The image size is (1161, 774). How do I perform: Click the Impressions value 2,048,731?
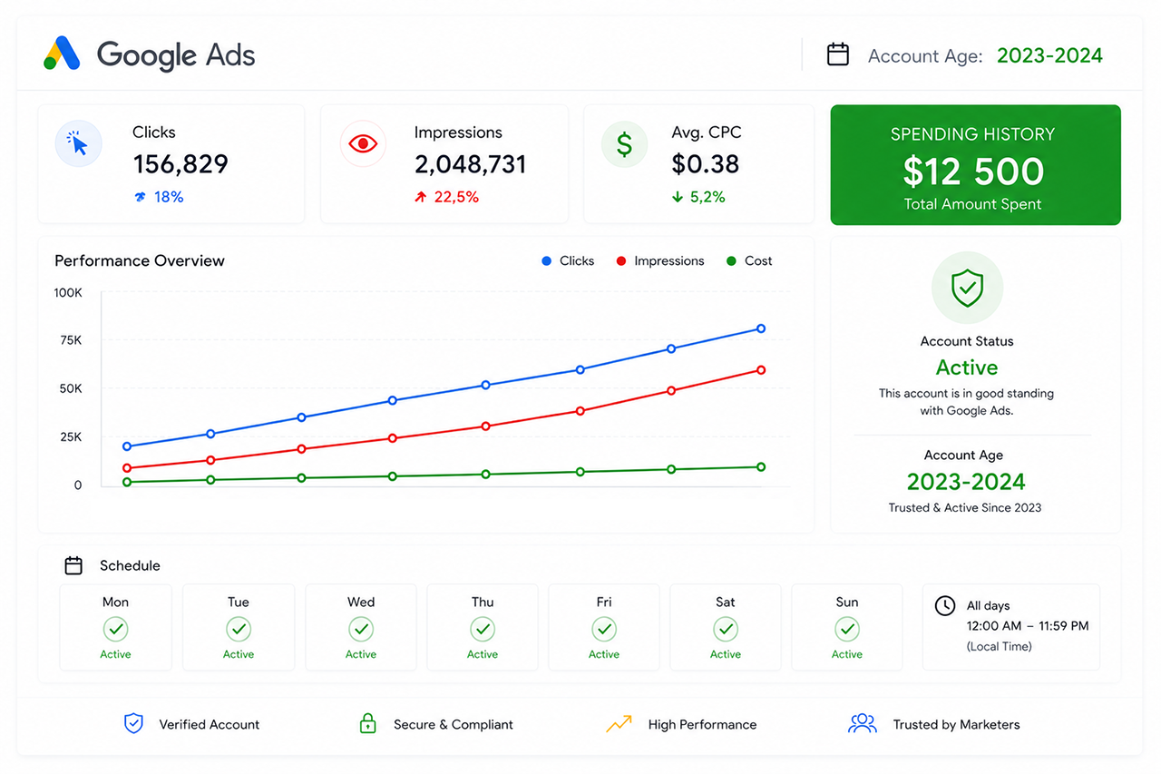470,164
